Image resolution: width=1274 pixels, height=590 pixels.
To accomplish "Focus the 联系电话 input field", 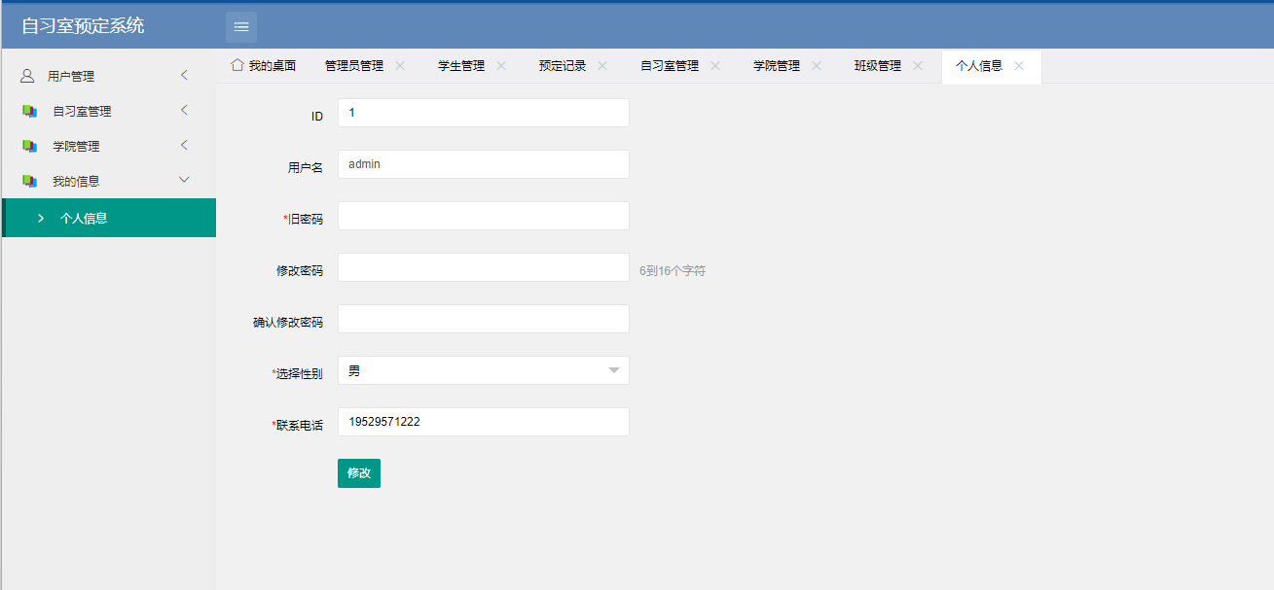I will (x=484, y=422).
